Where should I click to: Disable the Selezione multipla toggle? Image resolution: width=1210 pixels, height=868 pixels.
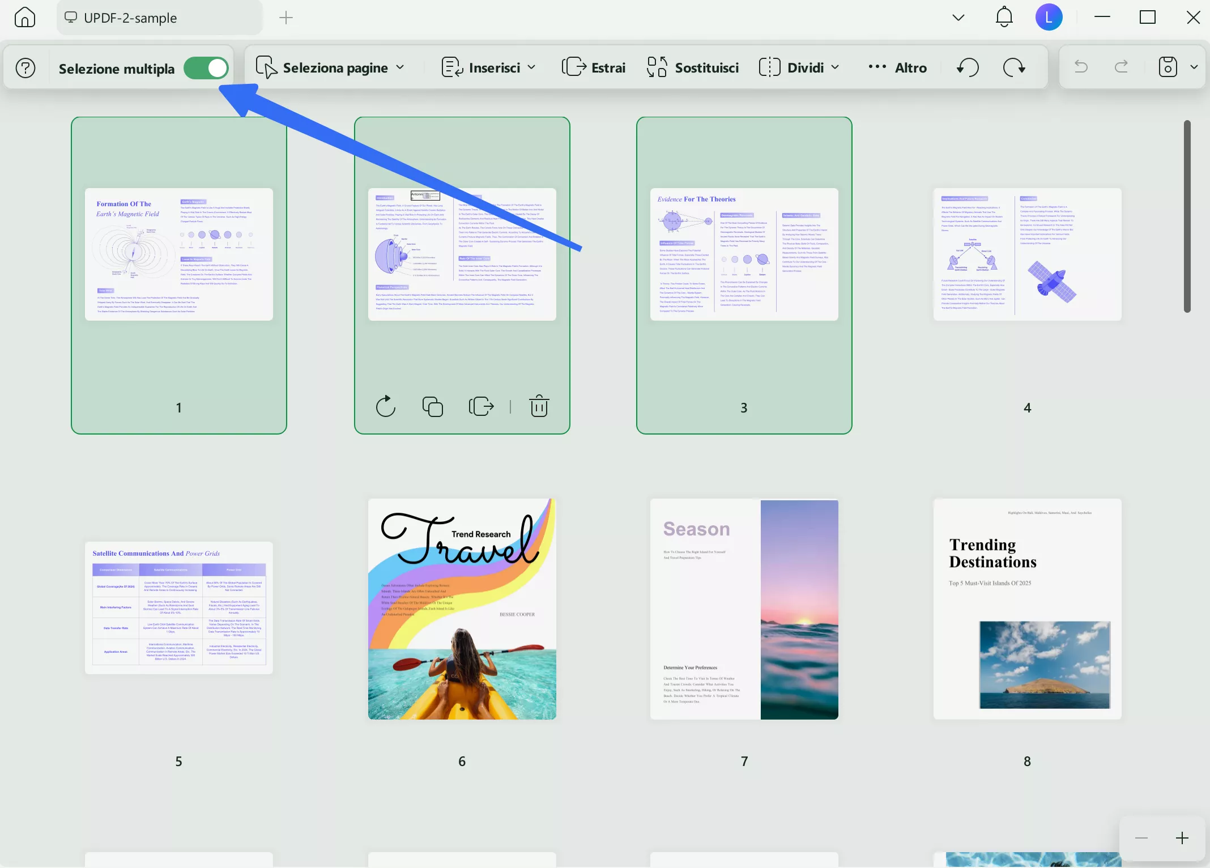(x=207, y=67)
